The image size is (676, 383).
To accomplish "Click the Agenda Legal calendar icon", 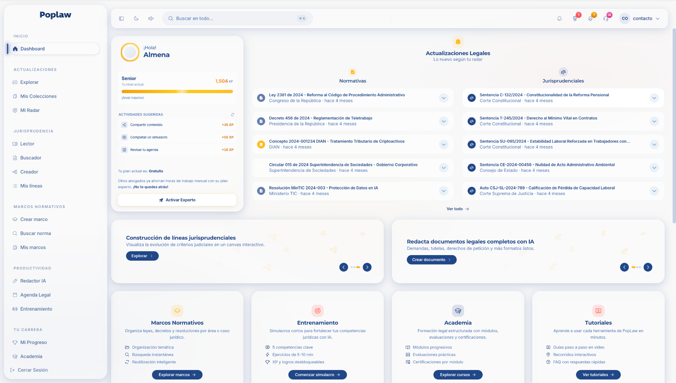I will tap(15, 295).
